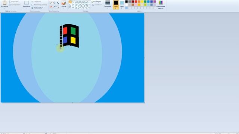The width and height of the screenshot is (239, 134).
Task: Pick the pink swatch in the second row
Action: 136,5
